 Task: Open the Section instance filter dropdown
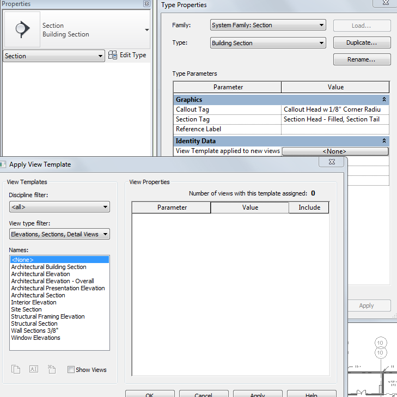[x=54, y=56]
